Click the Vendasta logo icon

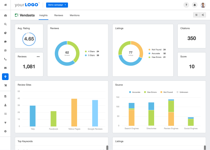(x=16, y=15)
